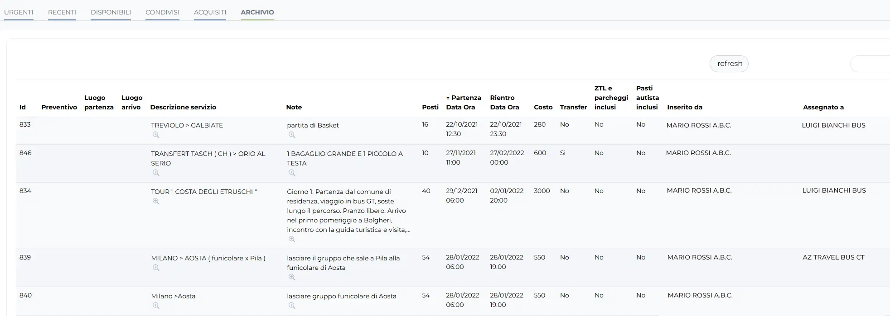Open the RECENTI tab

(62, 12)
